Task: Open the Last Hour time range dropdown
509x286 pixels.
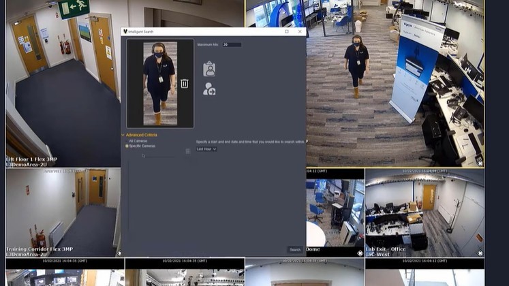Action: pyautogui.click(x=206, y=148)
